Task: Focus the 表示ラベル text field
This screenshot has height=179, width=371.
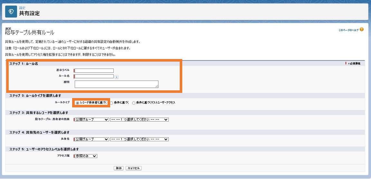Action: pyautogui.click(x=94, y=70)
